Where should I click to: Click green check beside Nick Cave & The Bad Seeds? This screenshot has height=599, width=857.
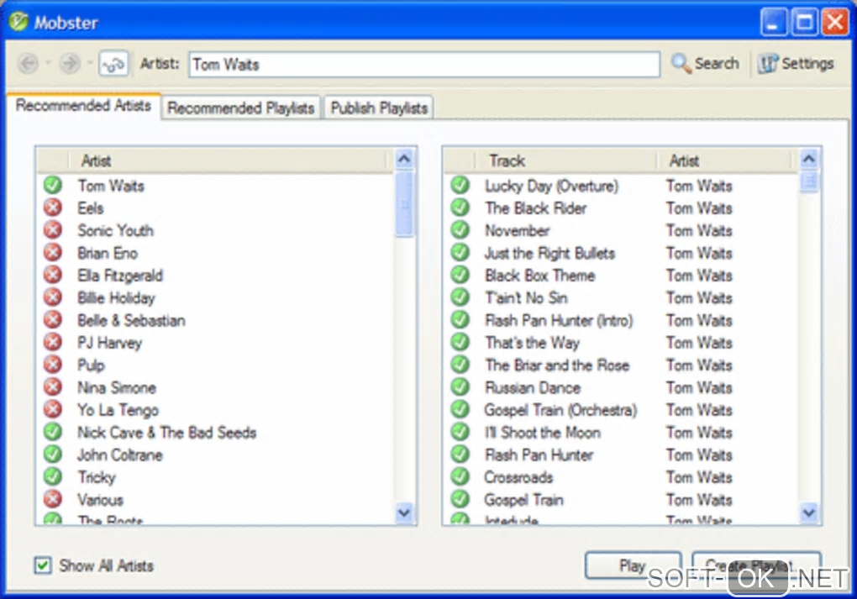tap(53, 432)
